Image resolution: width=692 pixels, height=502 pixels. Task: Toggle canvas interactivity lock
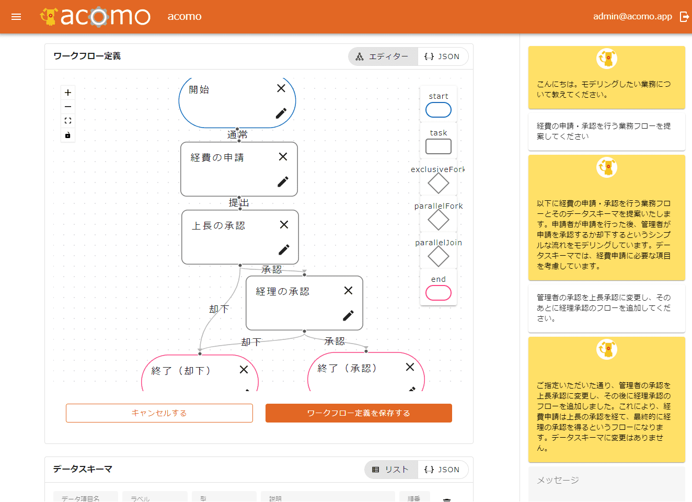(68, 135)
